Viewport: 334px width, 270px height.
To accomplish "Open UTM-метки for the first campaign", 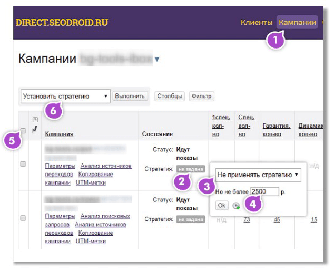I will [x=91, y=183].
